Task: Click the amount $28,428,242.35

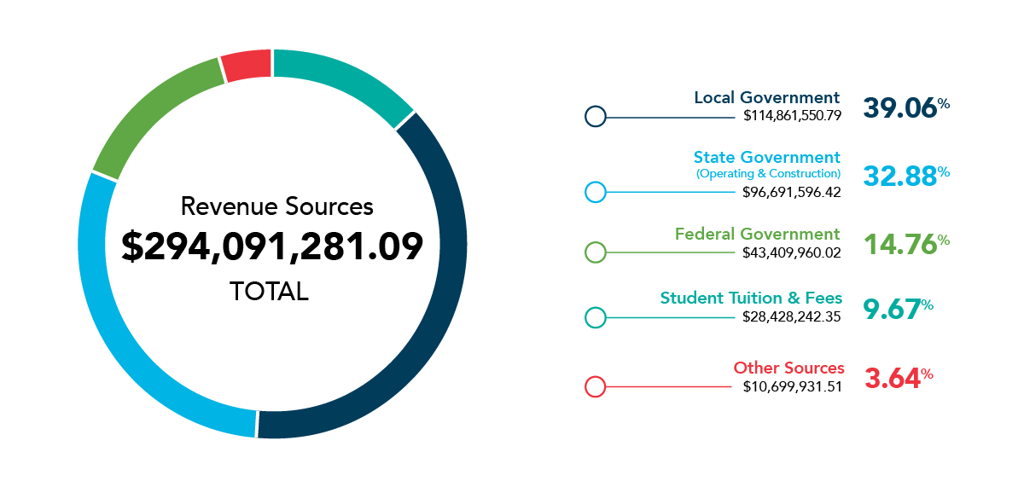Action: point(793,317)
